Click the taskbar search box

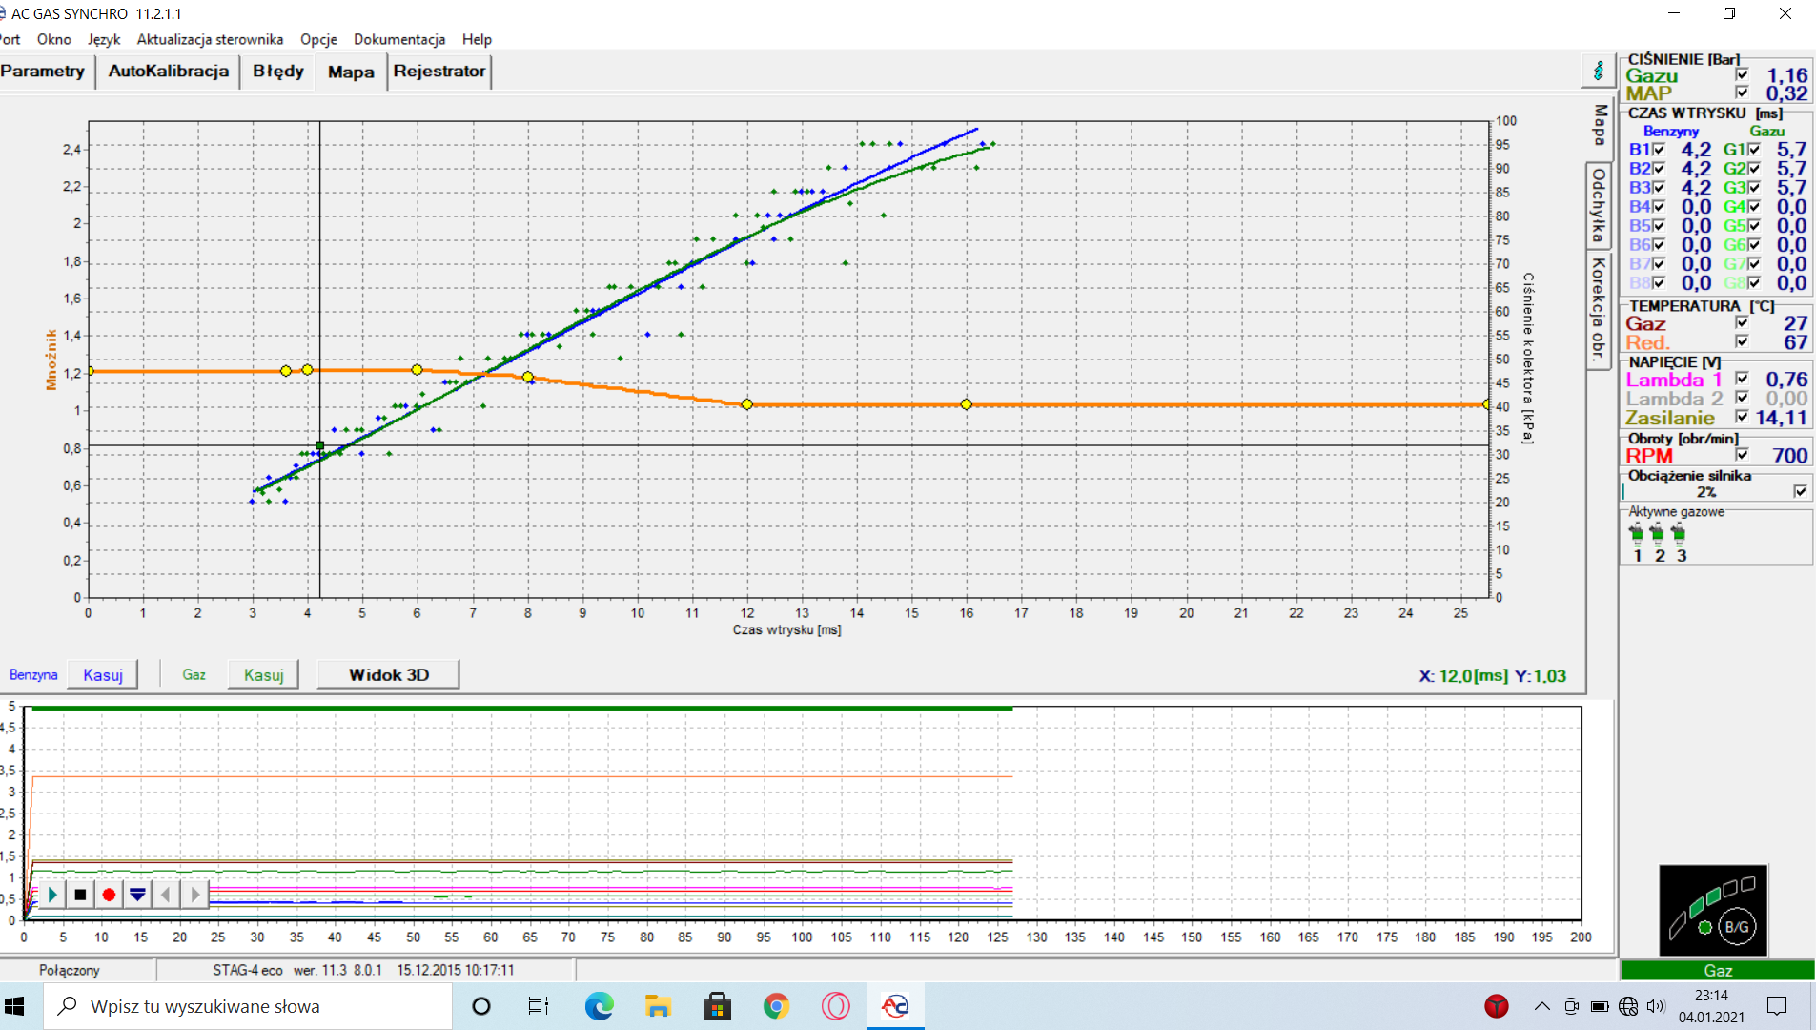[x=248, y=1006]
